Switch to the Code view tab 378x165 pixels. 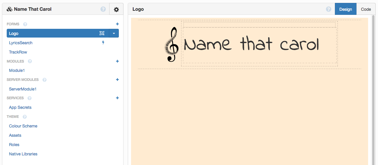coord(366,9)
